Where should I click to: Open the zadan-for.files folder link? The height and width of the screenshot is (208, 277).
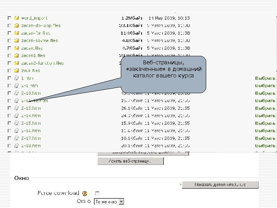pyautogui.click(x=35, y=33)
